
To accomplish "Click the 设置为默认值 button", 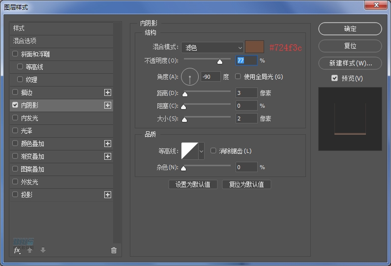I will 193,184.
